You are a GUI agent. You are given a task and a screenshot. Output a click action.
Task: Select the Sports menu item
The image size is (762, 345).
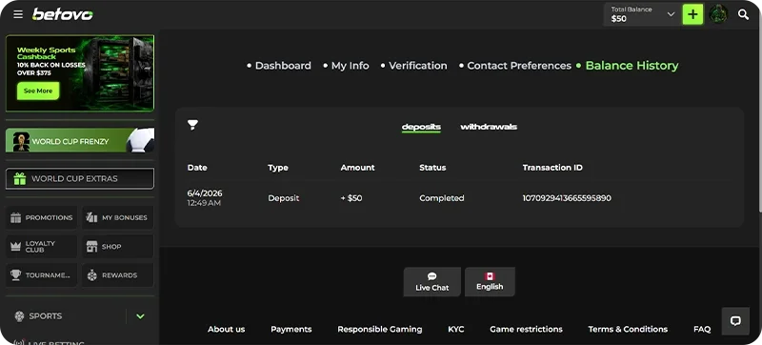pos(45,316)
